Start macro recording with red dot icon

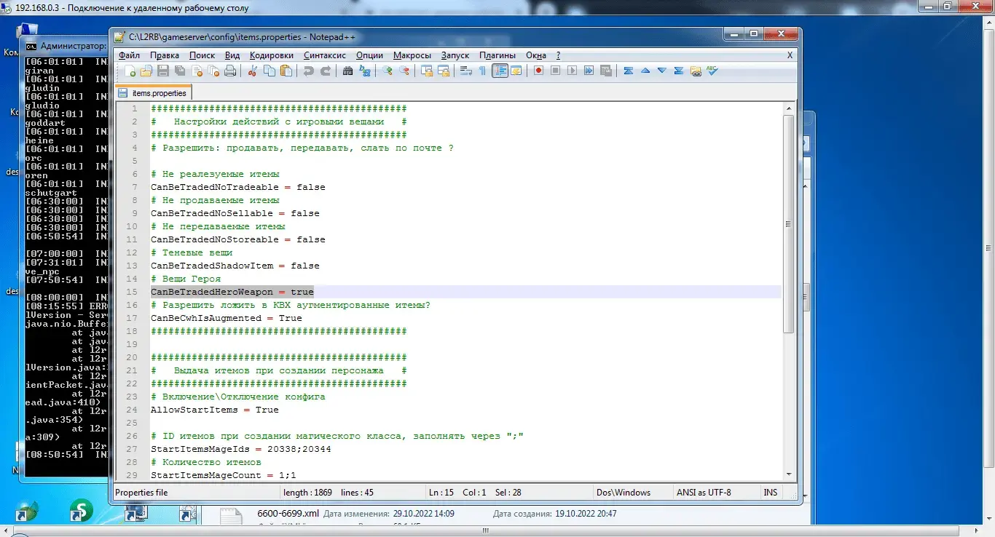[x=538, y=71]
